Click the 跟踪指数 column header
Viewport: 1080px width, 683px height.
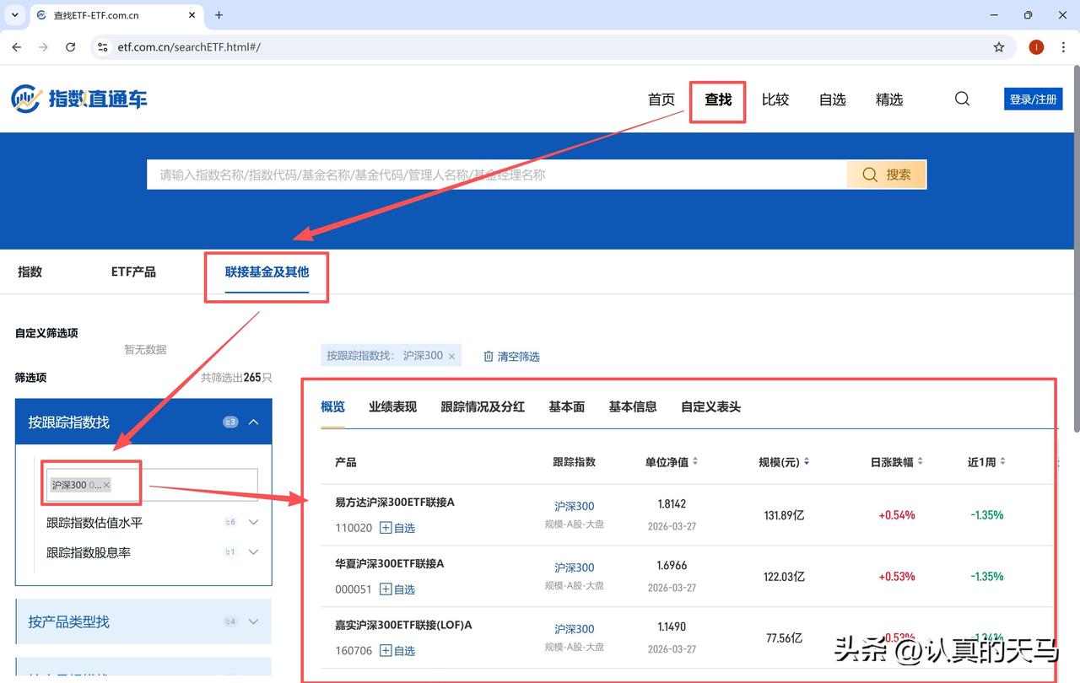pyautogui.click(x=575, y=462)
